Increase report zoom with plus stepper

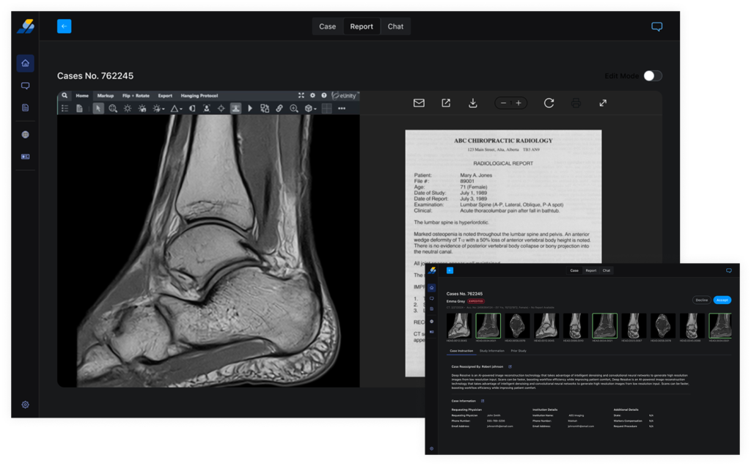tap(519, 103)
